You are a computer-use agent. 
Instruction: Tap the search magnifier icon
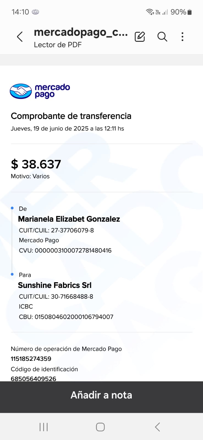(x=162, y=37)
